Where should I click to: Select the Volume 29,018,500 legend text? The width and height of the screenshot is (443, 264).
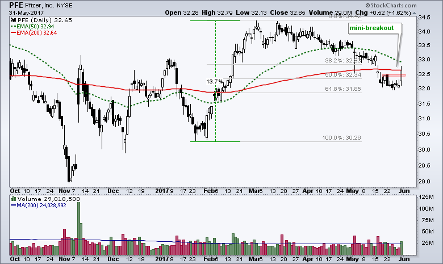pos(49,199)
